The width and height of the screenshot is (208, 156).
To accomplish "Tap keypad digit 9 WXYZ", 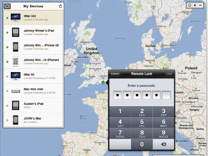I will (163, 133).
